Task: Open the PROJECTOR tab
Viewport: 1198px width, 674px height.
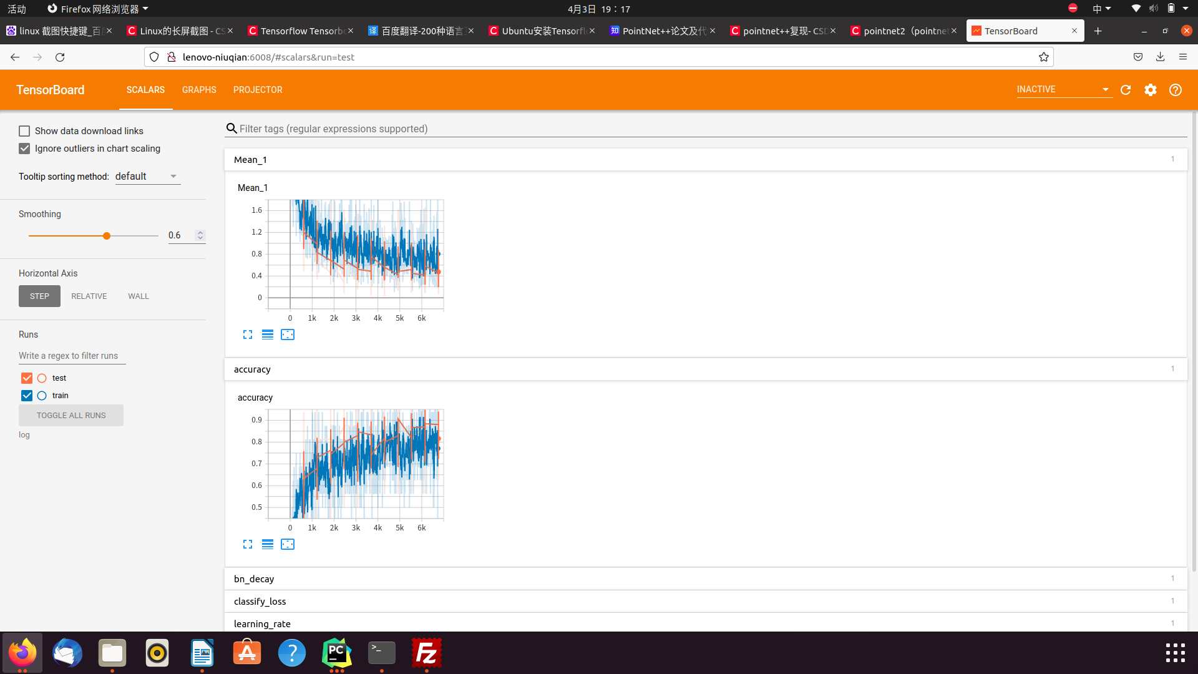Action: [258, 90]
